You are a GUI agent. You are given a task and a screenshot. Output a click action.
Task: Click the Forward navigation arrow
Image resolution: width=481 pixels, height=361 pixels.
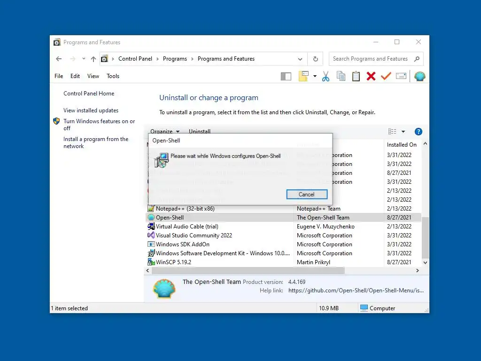coord(73,59)
